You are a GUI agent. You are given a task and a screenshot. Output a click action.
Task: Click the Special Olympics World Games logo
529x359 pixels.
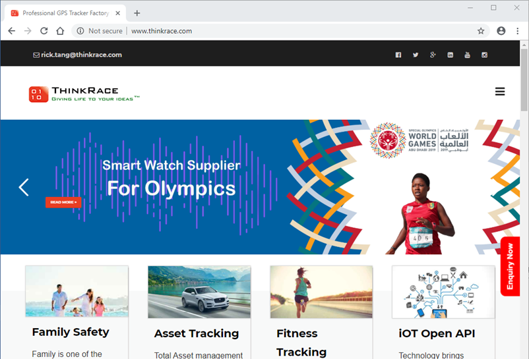[419, 140]
